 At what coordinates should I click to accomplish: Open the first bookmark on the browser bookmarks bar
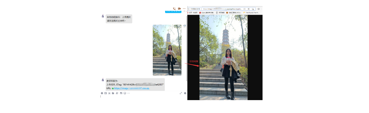[x=192, y=13]
